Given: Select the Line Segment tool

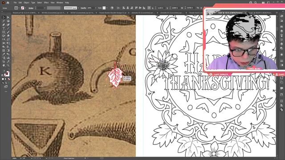Looking at the screenshot, I should (x=8, y=28).
